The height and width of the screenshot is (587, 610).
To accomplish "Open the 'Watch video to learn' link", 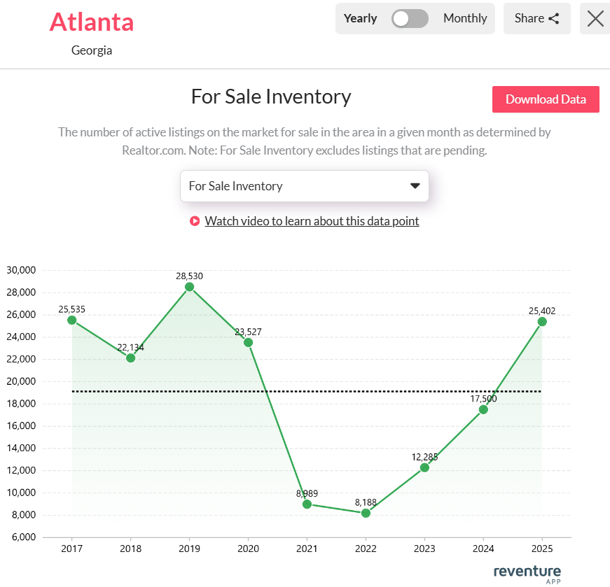I will tap(312, 220).
